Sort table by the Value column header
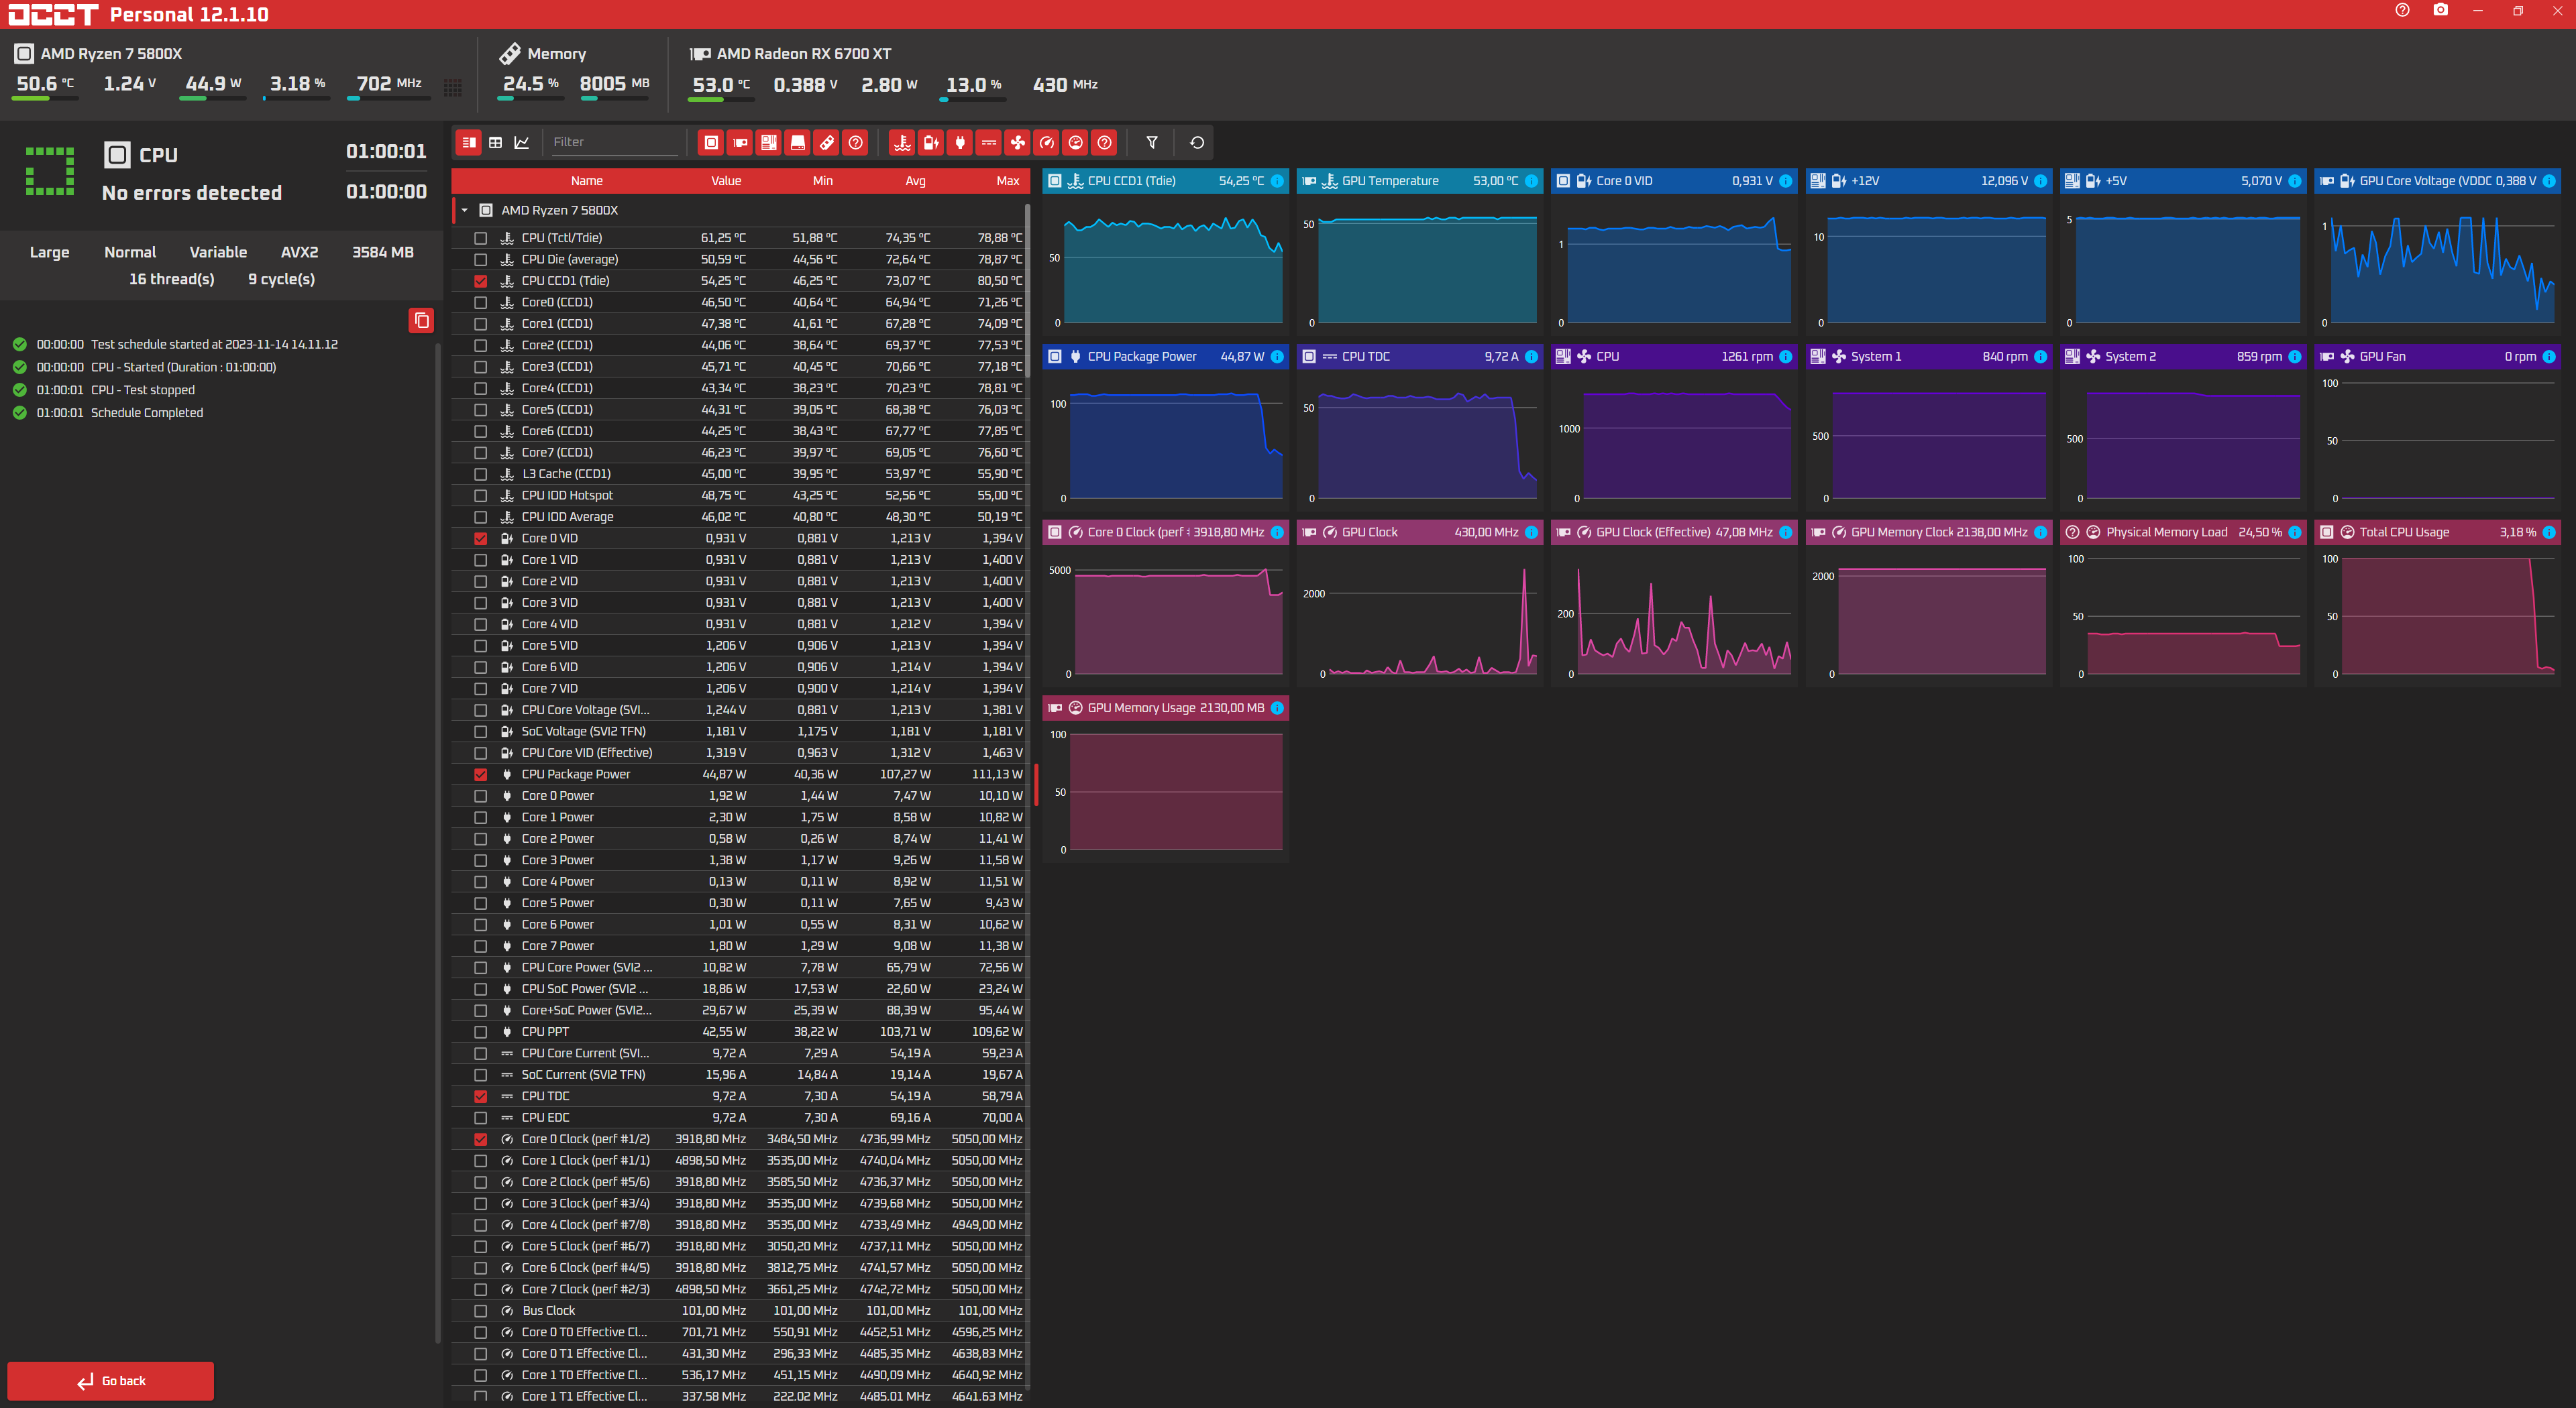 coord(726,181)
